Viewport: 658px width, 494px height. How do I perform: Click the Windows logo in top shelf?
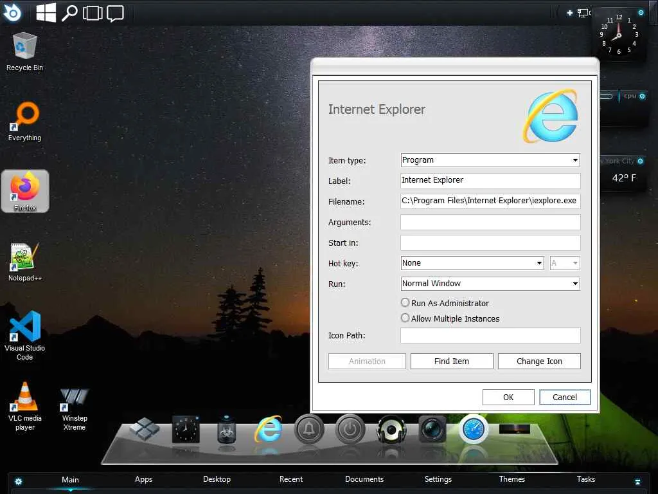46,13
